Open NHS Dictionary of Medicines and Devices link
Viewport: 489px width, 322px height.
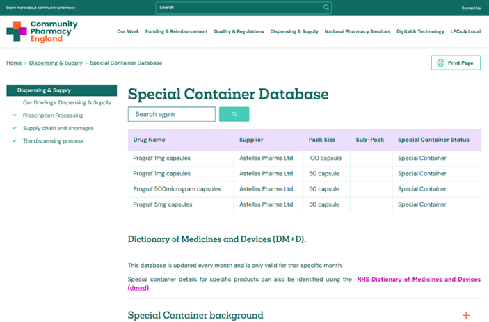[417, 279]
